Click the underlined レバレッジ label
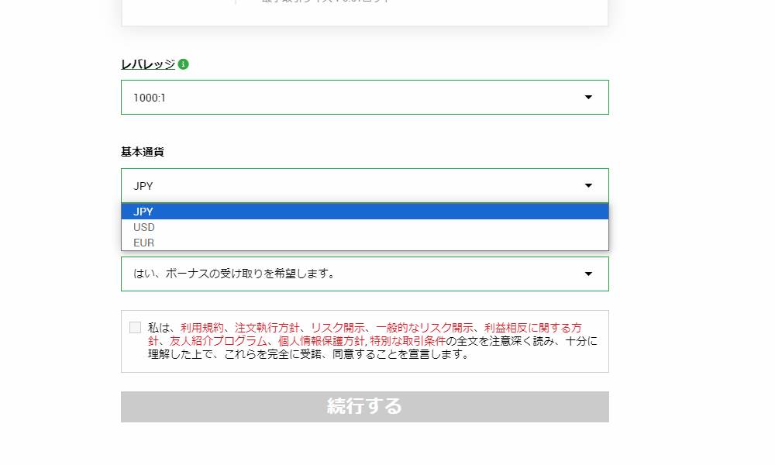Image resolution: width=775 pixels, height=465 pixels. (148, 65)
